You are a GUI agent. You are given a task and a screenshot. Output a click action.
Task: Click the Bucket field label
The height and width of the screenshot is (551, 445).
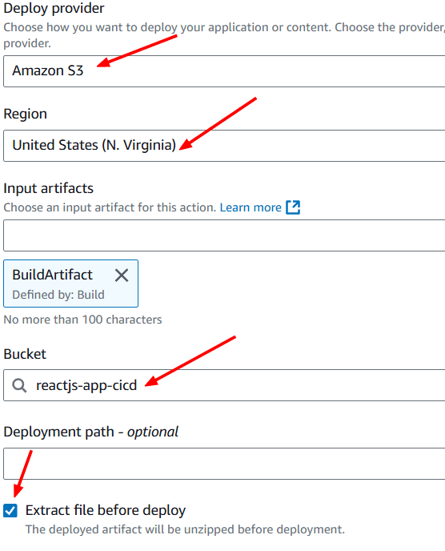(25, 354)
